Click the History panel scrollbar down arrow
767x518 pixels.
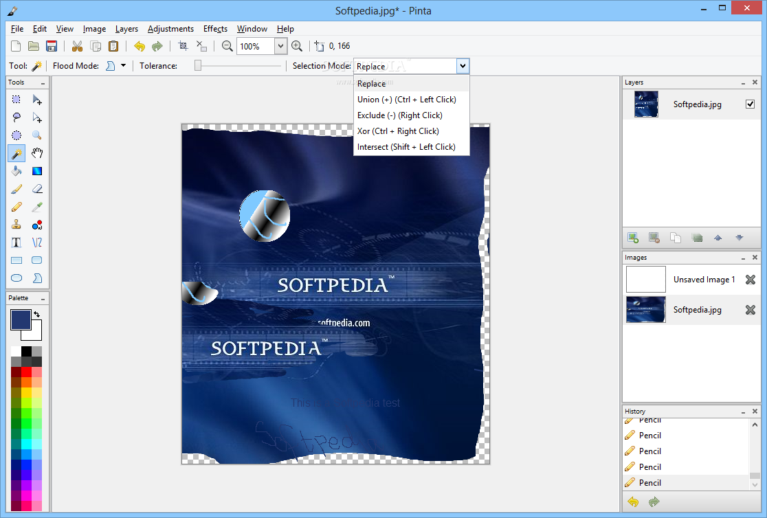coord(755,485)
